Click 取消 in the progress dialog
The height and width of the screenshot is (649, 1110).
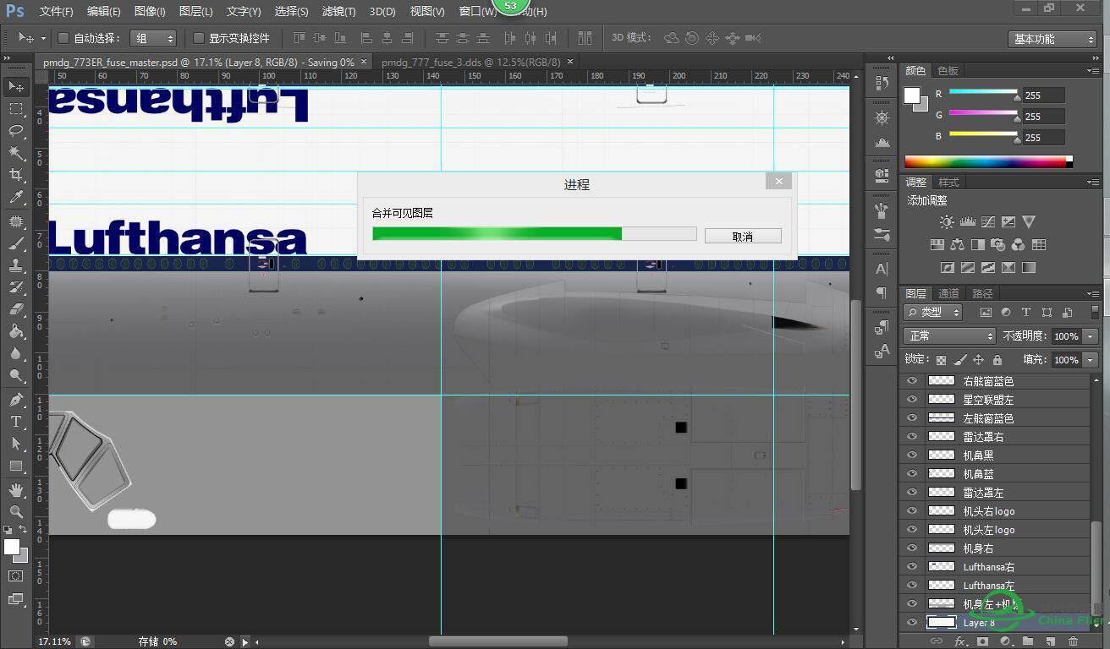(x=743, y=236)
